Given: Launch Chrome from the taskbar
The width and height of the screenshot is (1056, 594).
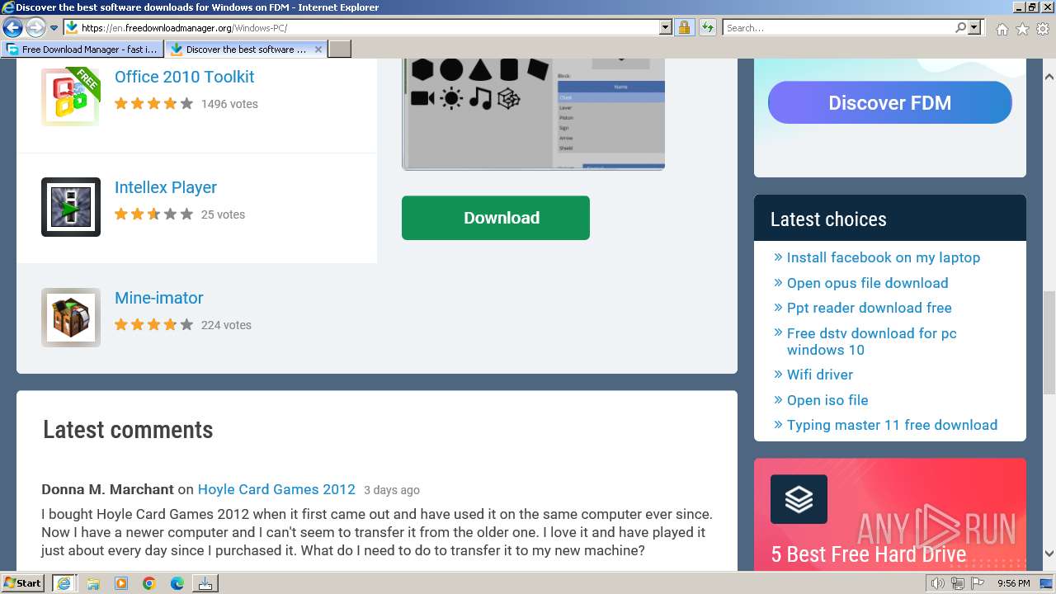Looking at the screenshot, I should (x=149, y=583).
